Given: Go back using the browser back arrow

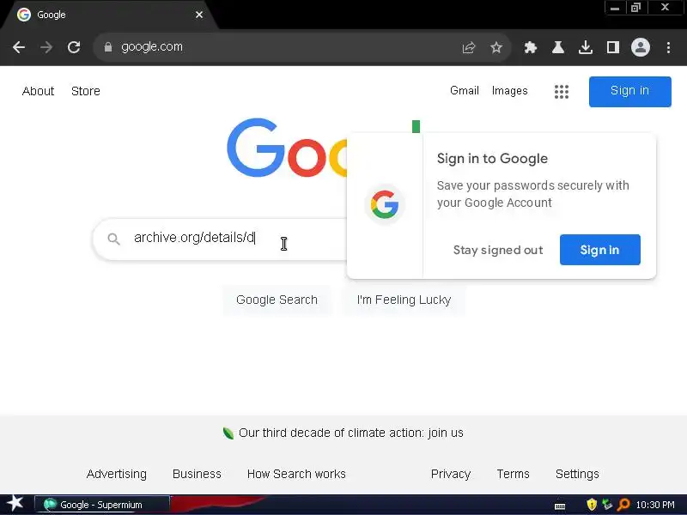Looking at the screenshot, I should [19, 47].
